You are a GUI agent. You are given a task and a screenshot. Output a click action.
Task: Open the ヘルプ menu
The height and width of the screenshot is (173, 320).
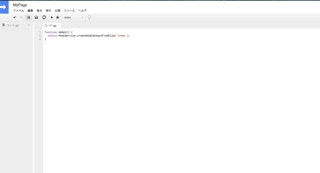[82, 11]
